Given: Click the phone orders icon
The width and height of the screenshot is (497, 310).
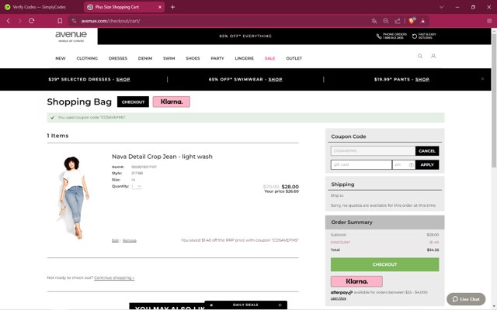Looking at the screenshot, I should 379,36.
